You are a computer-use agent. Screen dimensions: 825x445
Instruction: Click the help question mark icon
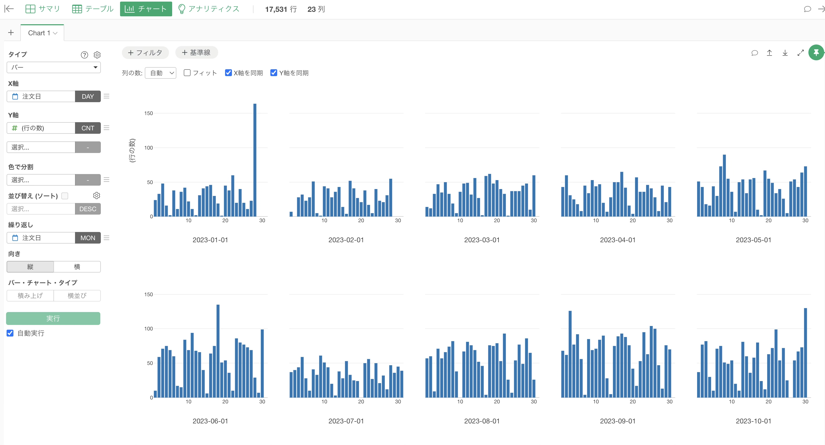[x=84, y=55]
